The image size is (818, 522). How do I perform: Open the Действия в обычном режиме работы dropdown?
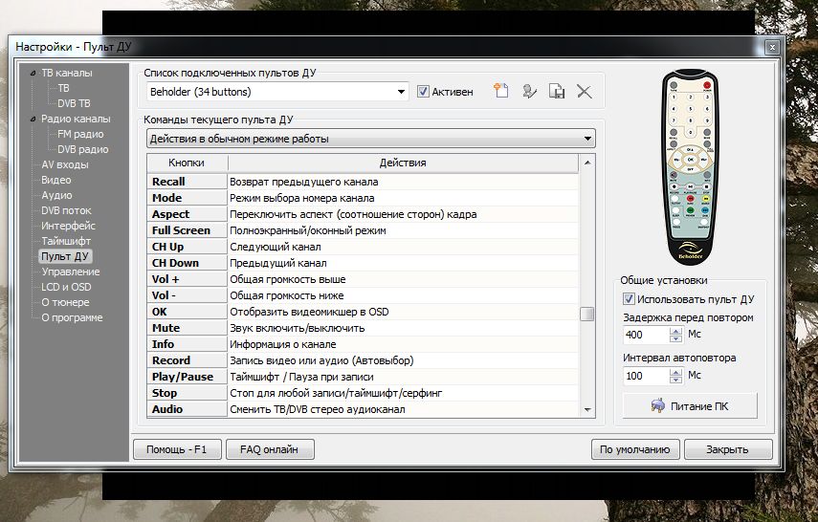point(586,139)
